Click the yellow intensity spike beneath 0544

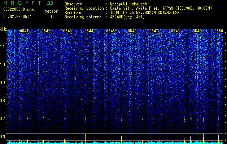[85, 139]
